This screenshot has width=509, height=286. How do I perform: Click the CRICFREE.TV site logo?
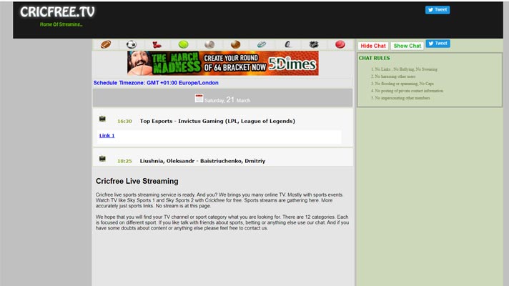tap(57, 12)
